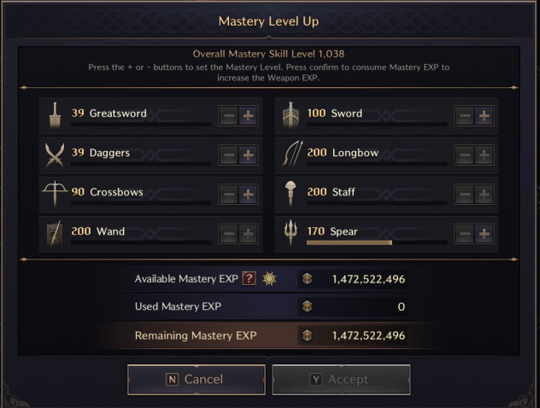The height and width of the screenshot is (408, 540).
Task: Add a Spear mastery level
Action: click(484, 234)
